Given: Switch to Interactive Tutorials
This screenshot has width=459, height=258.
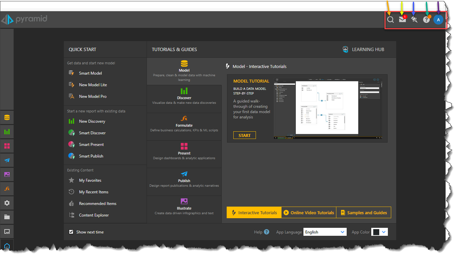Looking at the screenshot, I should [254, 213].
